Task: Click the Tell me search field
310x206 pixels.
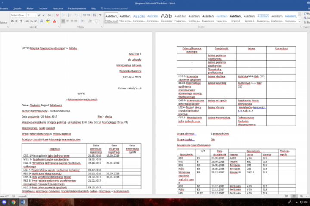Action: pos(115,9)
